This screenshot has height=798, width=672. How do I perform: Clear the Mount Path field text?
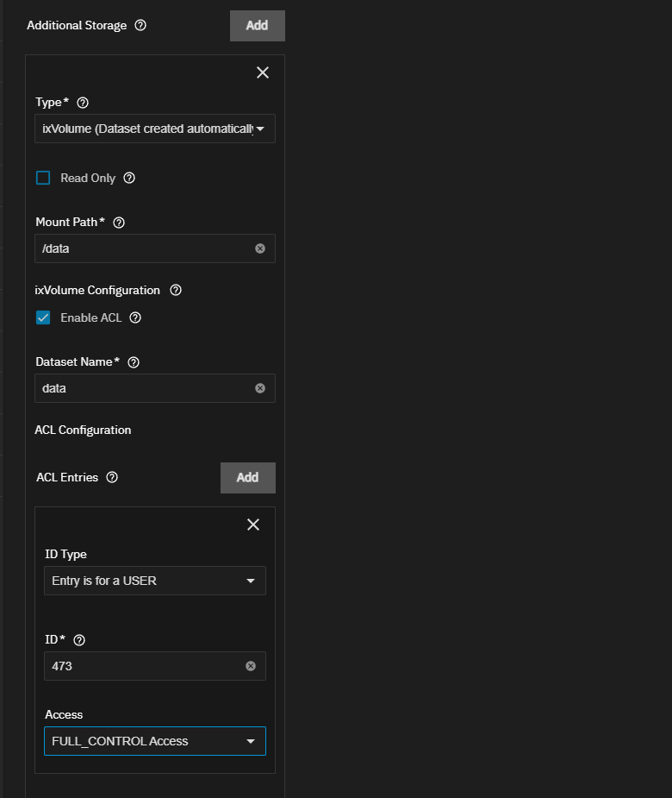(x=259, y=248)
